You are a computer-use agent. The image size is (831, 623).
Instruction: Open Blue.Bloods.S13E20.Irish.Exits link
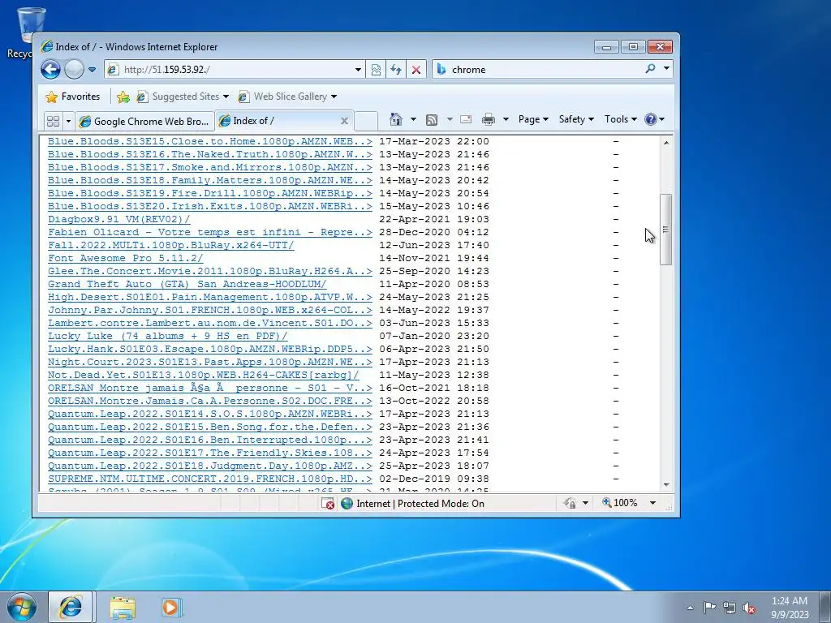[210, 206]
